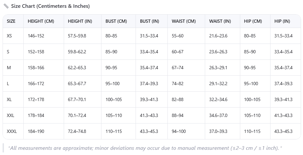Select the HEIGHT (CM) column header
This screenshot has width=303, height=155.
click(41, 21)
